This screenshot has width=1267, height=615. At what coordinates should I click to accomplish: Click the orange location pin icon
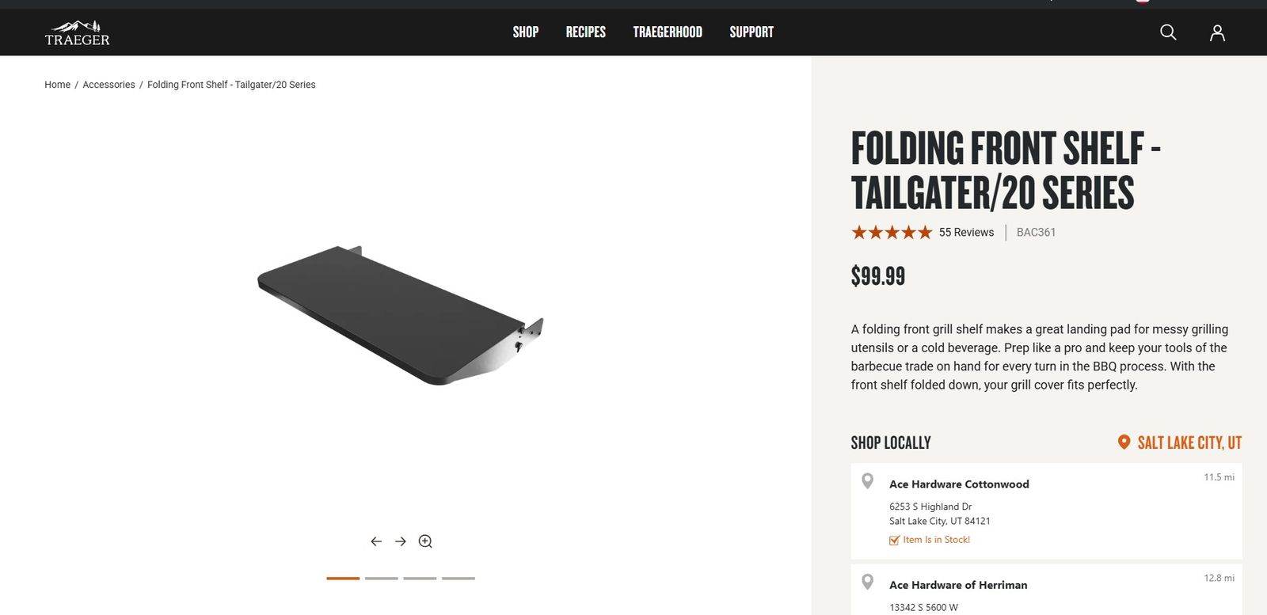pyautogui.click(x=1124, y=442)
